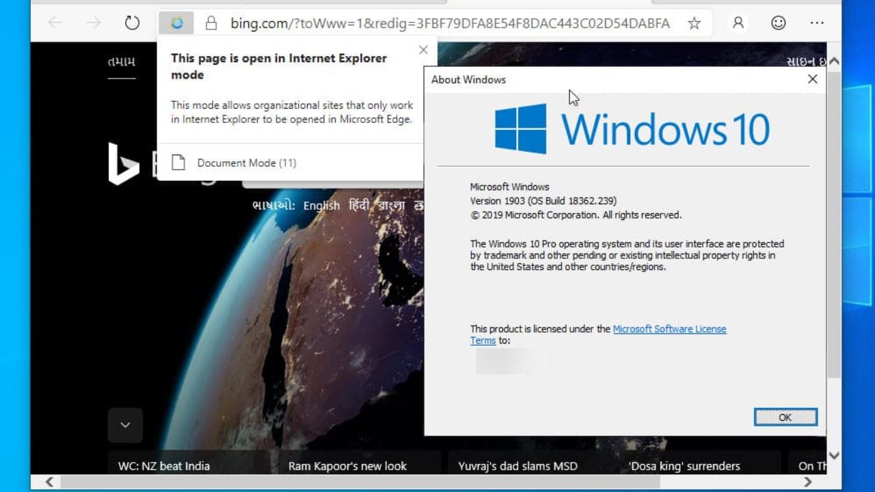Click the Document Mode page icon
Viewport: 875px width, 492px height.
pos(178,163)
